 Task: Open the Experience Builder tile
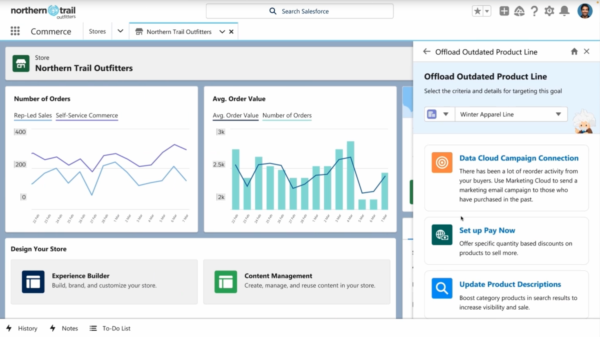tap(104, 281)
